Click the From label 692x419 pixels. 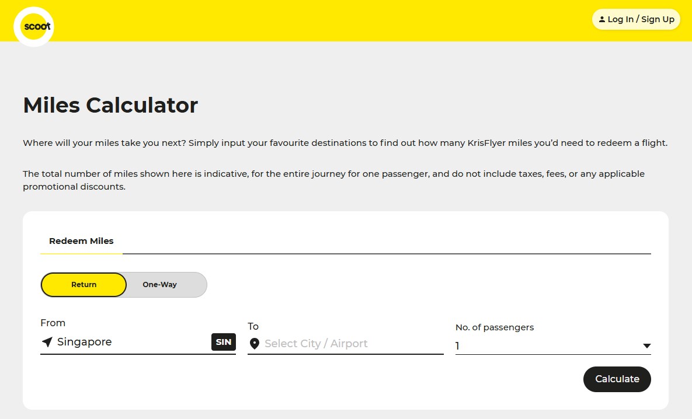click(53, 323)
